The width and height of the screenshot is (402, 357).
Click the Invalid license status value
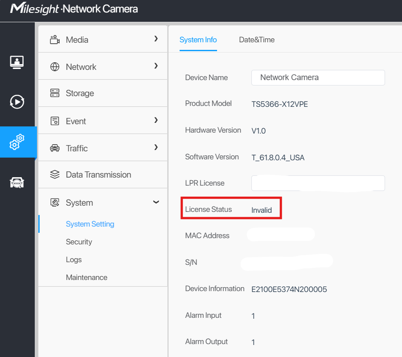[262, 210]
